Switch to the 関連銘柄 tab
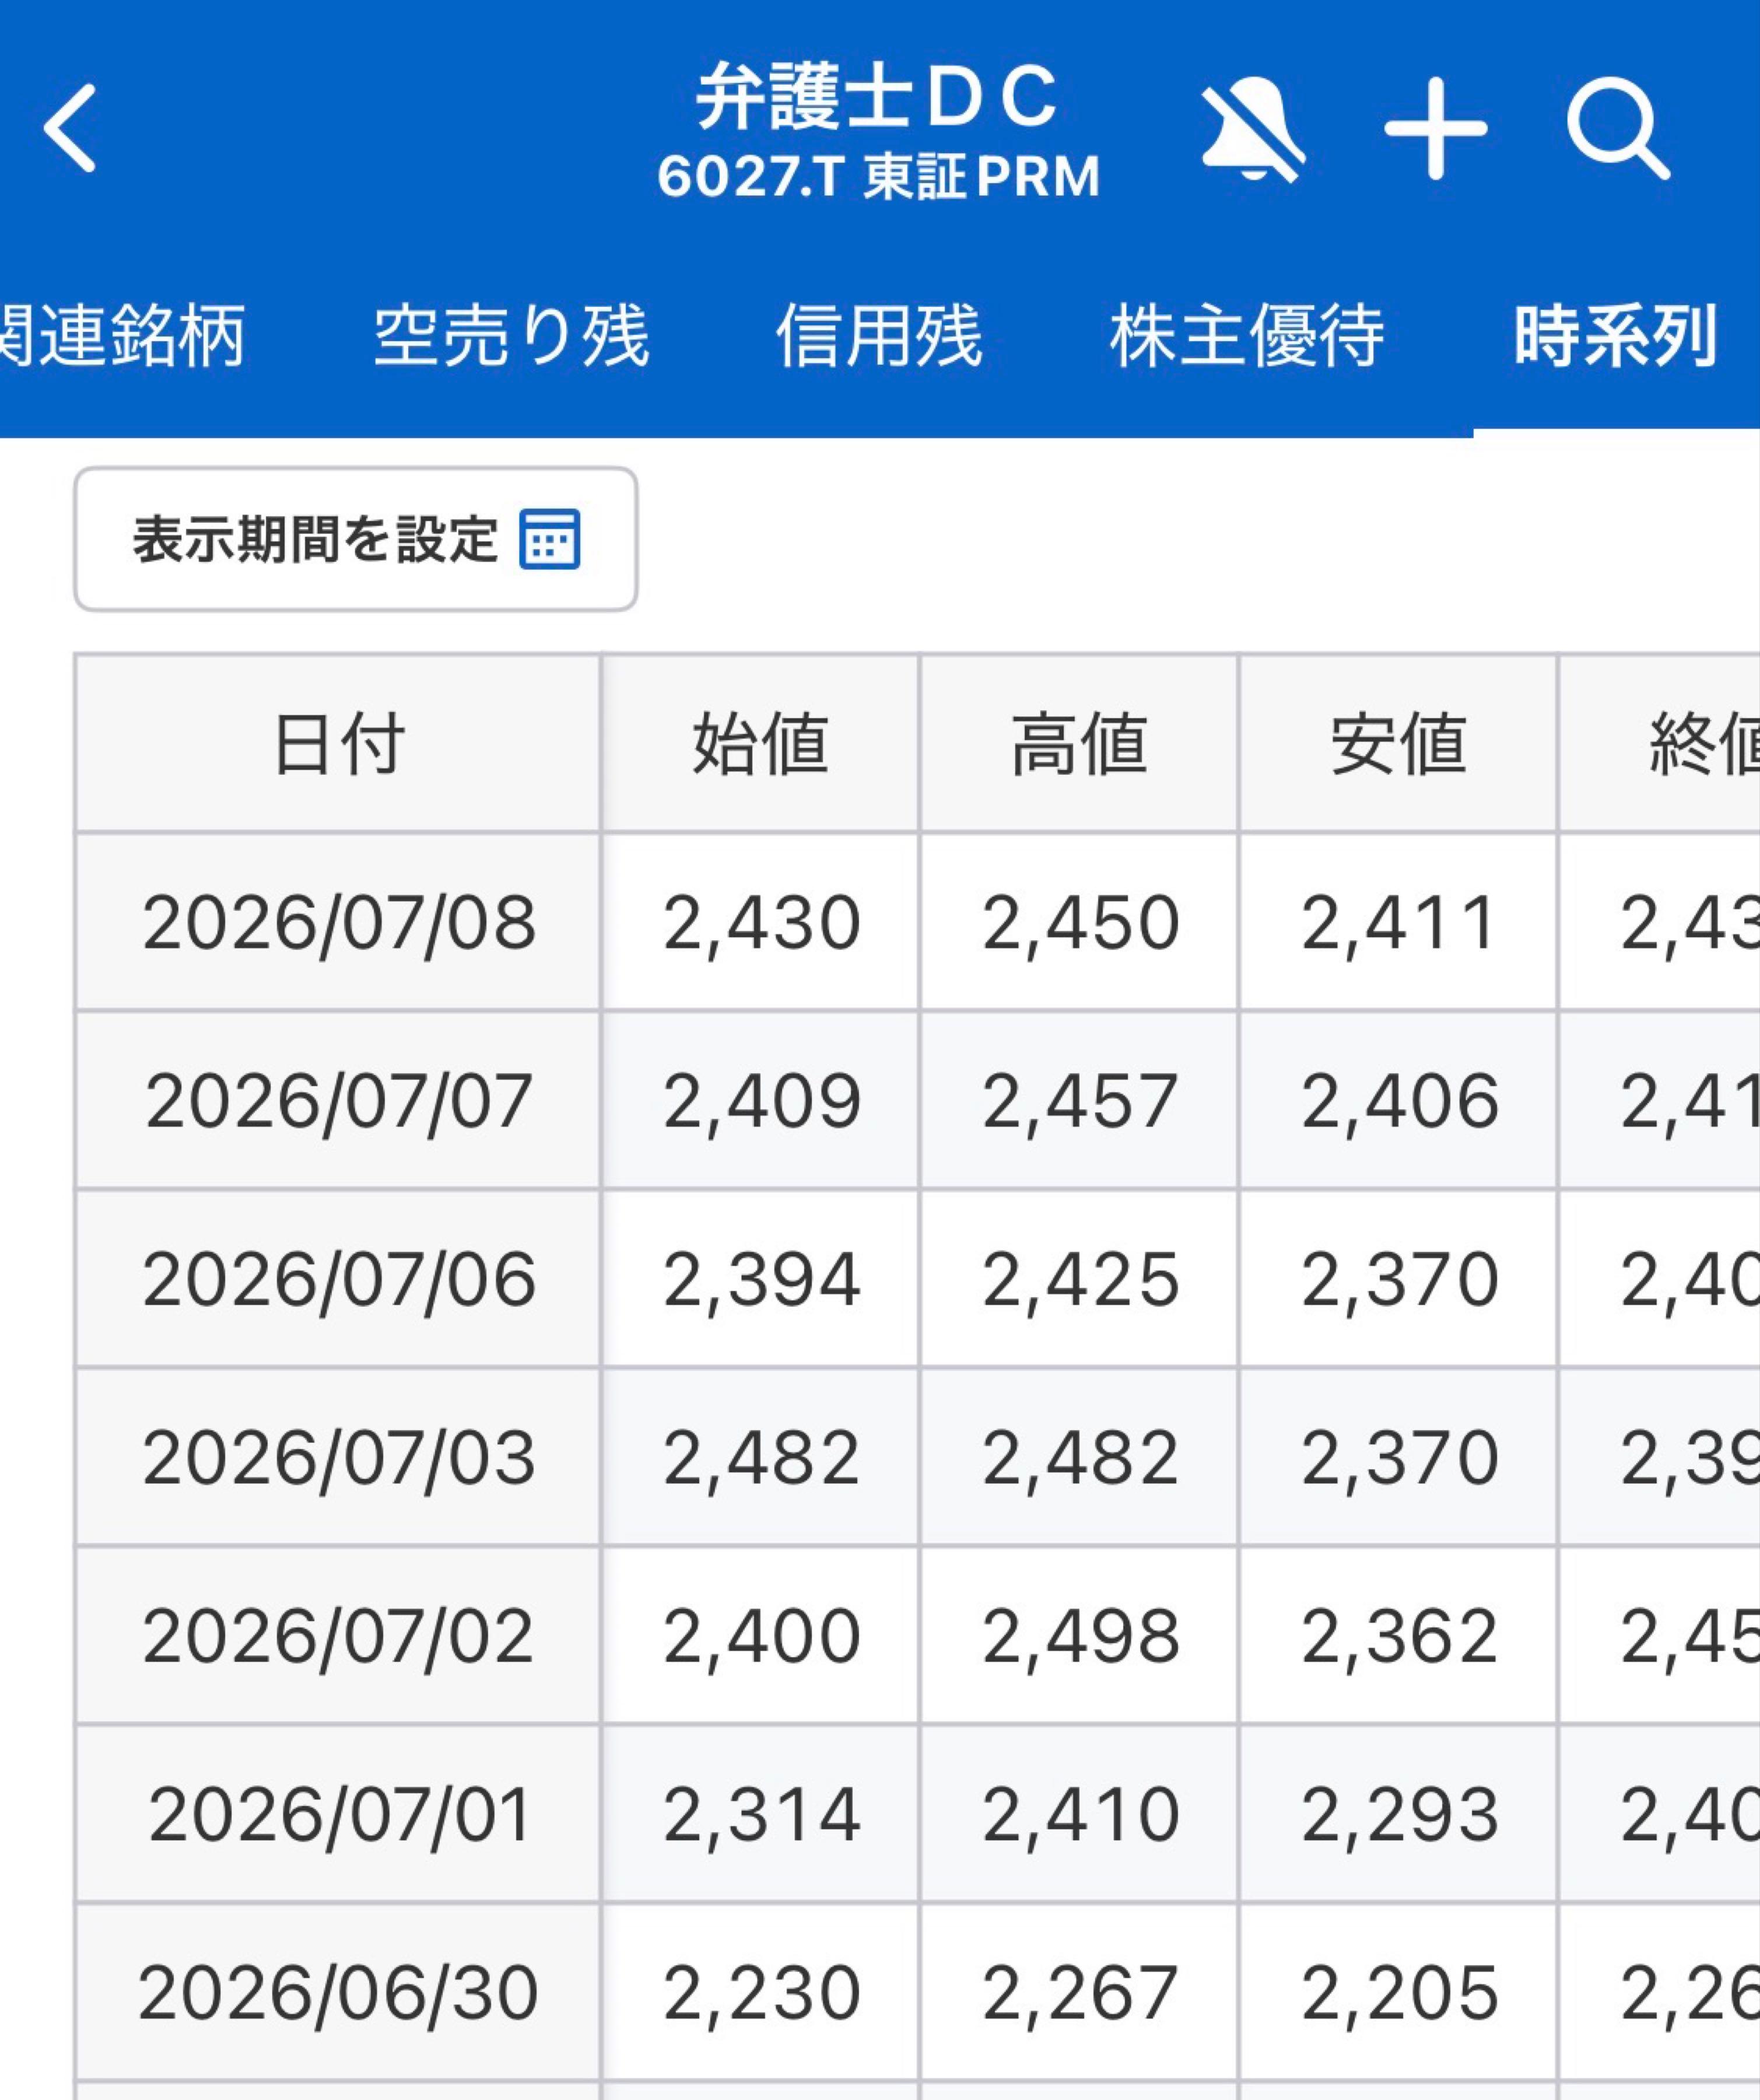1760x2100 pixels. pyautogui.click(x=122, y=336)
